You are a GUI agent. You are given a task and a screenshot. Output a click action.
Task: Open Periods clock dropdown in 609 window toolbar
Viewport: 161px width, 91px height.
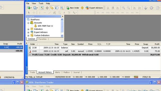152,8
